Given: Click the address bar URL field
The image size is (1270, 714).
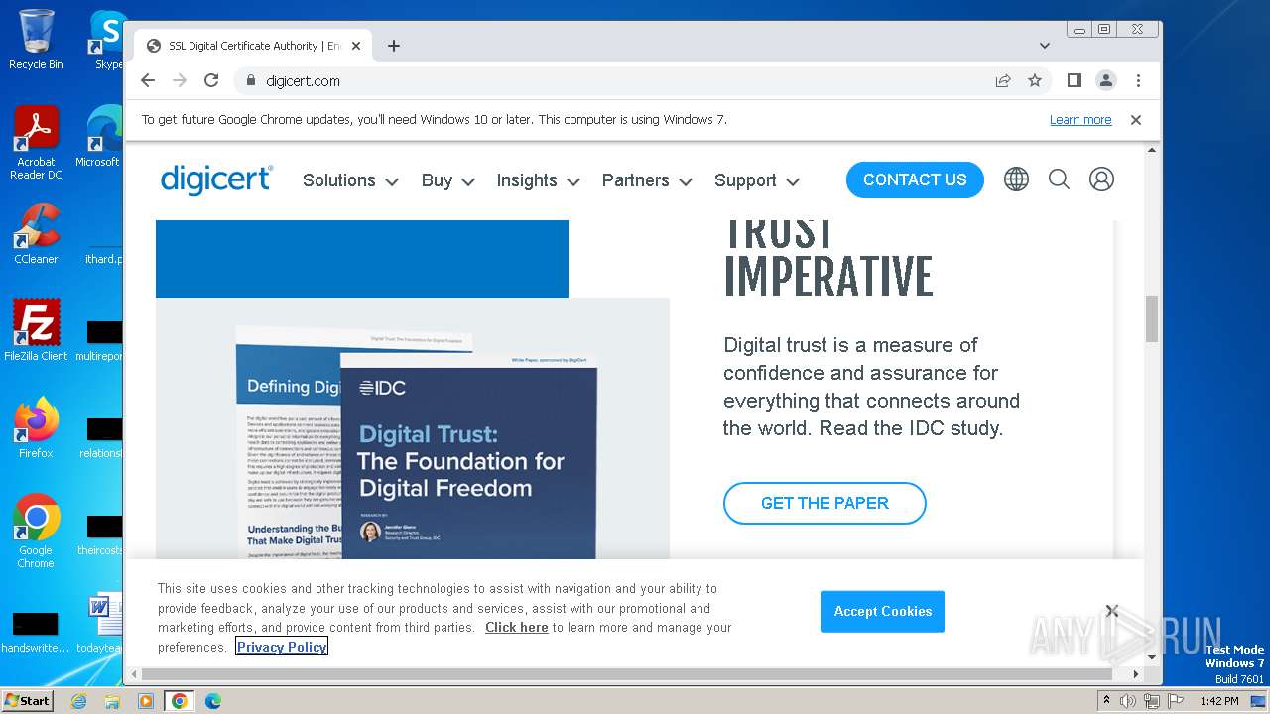Looking at the screenshot, I should [615, 81].
